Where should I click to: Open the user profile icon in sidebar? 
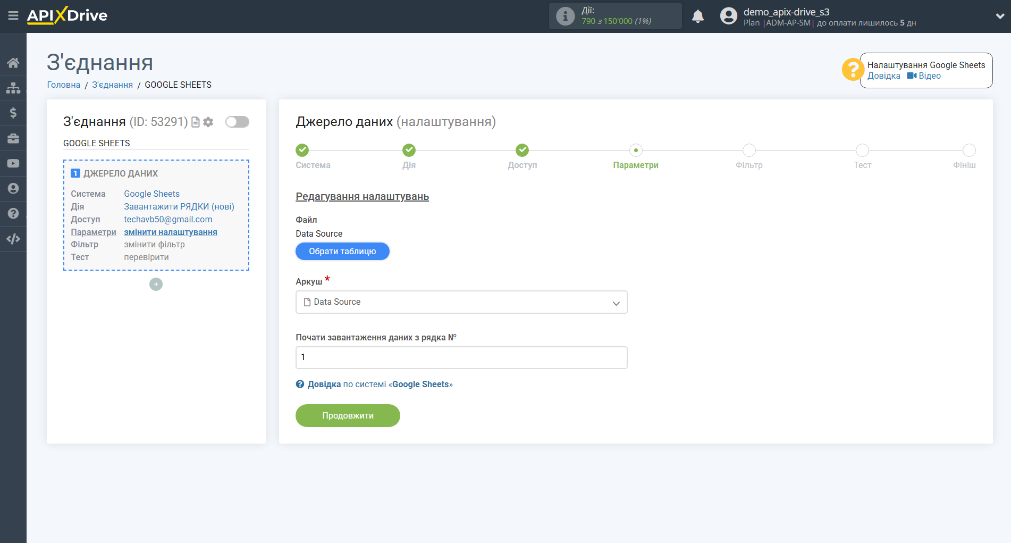pyautogui.click(x=13, y=188)
